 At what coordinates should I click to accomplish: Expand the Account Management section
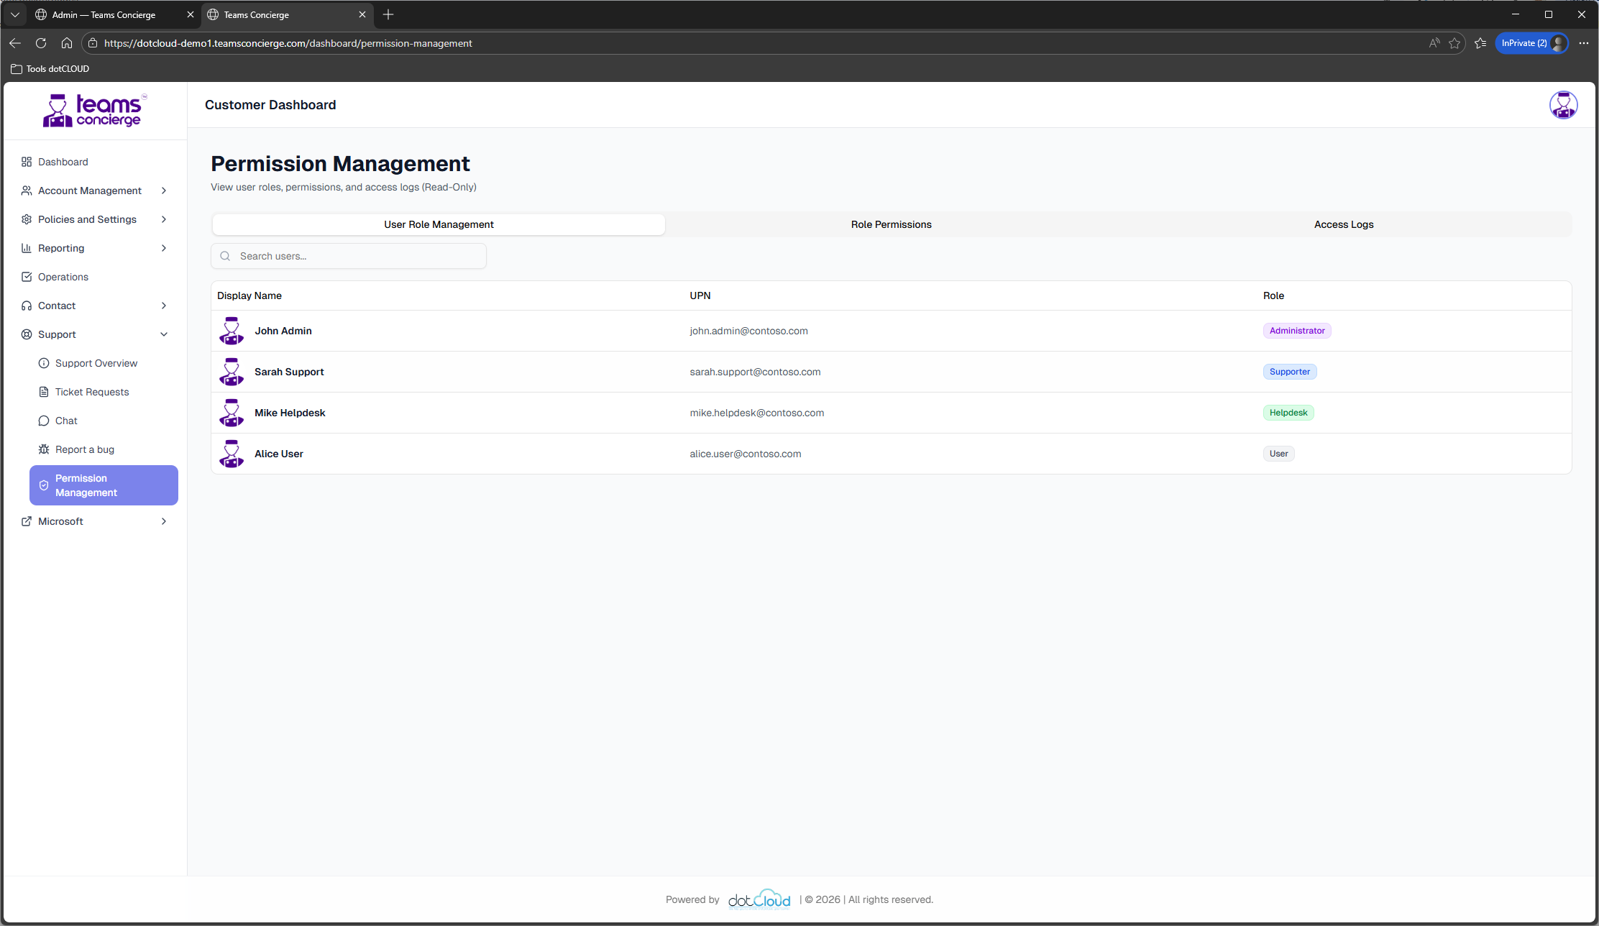click(164, 191)
